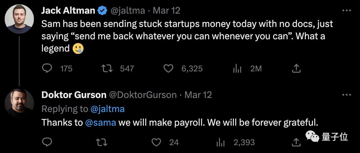Image resolution: width=360 pixels, height=153 pixels.
Task: Reply to Doktor Gurson's tweet
Action: [47, 142]
